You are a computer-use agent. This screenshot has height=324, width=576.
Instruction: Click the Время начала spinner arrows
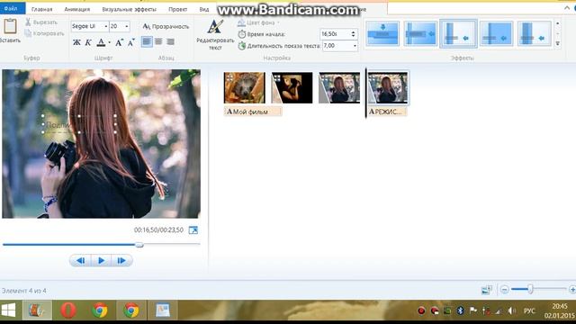354,34
